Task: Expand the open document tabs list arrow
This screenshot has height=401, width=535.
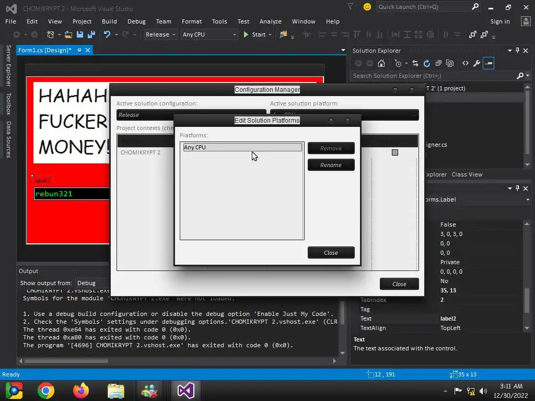Action: click(343, 50)
